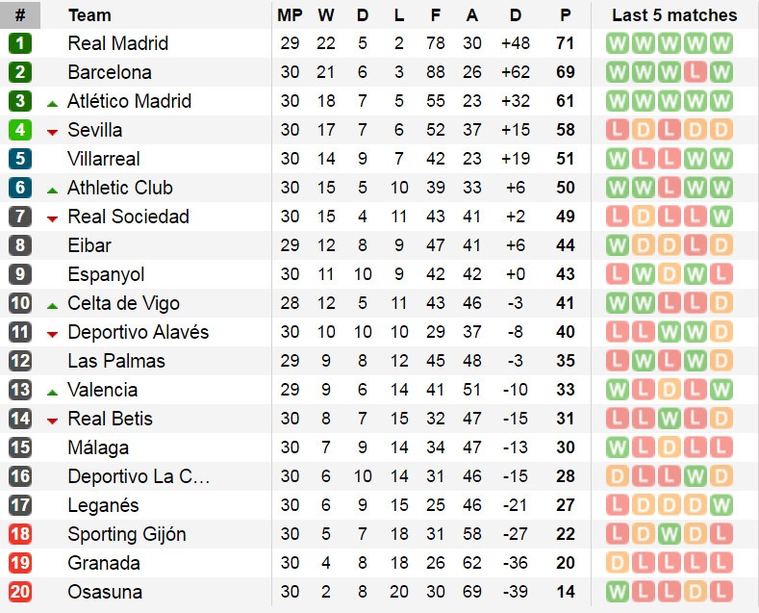759x613 pixels.
Task: Click the # position column header
Action: pyautogui.click(x=20, y=15)
